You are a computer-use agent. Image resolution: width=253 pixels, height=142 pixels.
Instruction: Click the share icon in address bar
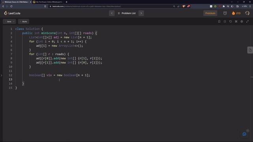pyautogui.click(x=178, y=6)
